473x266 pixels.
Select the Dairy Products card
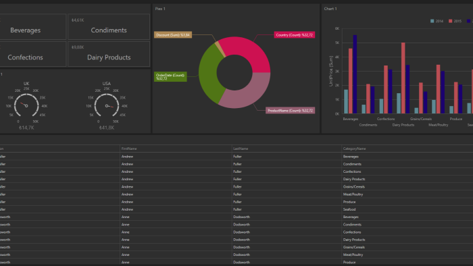click(x=109, y=54)
